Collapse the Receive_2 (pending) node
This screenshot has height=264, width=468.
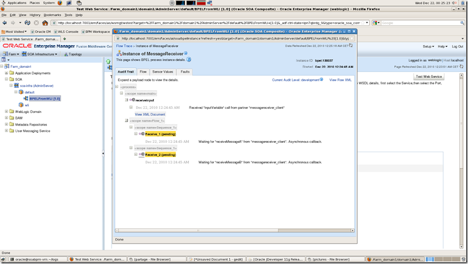pyautogui.click(x=136, y=155)
